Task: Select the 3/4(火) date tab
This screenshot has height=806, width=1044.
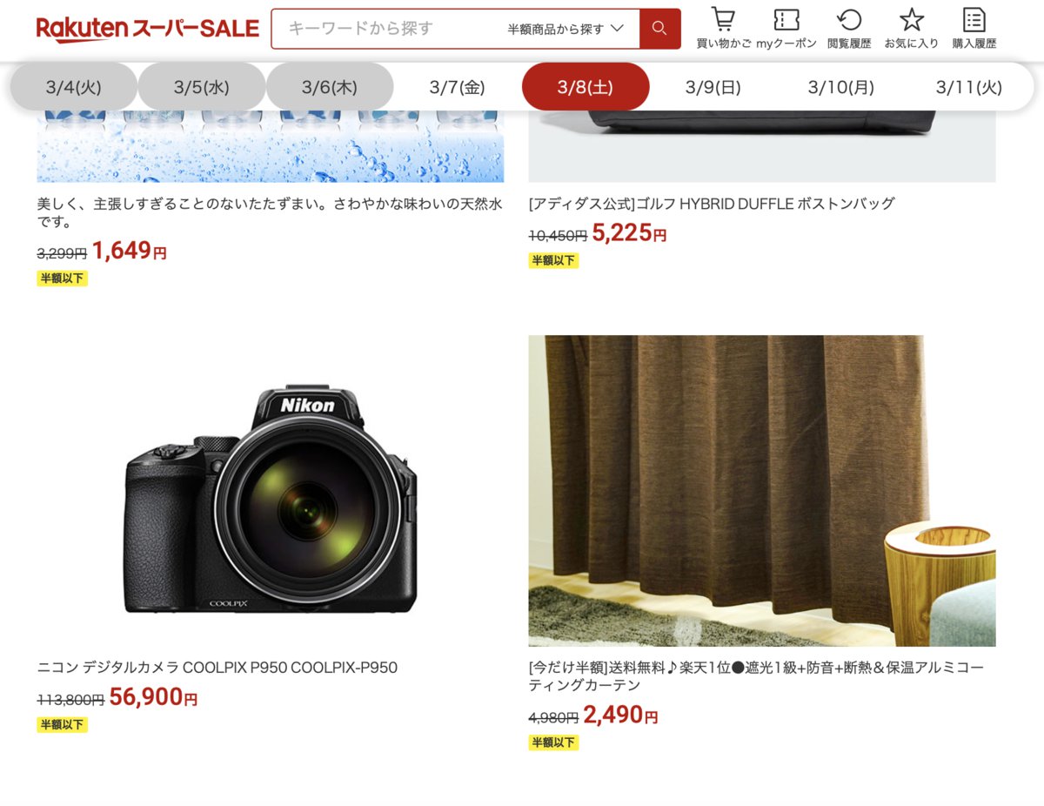Action: click(x=74, y=87)
